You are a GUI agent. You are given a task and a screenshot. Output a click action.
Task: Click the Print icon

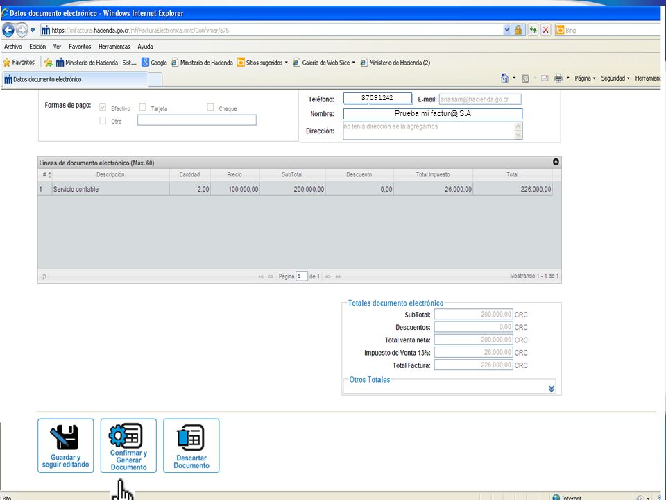click(558, 78)
